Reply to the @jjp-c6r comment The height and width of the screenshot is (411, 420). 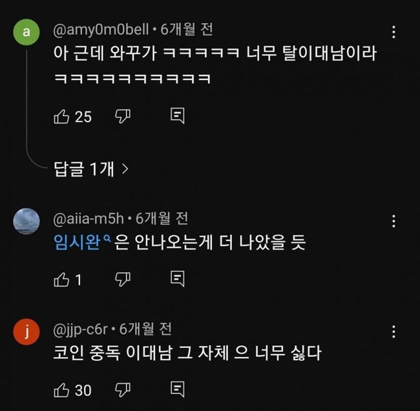point(177,390)
